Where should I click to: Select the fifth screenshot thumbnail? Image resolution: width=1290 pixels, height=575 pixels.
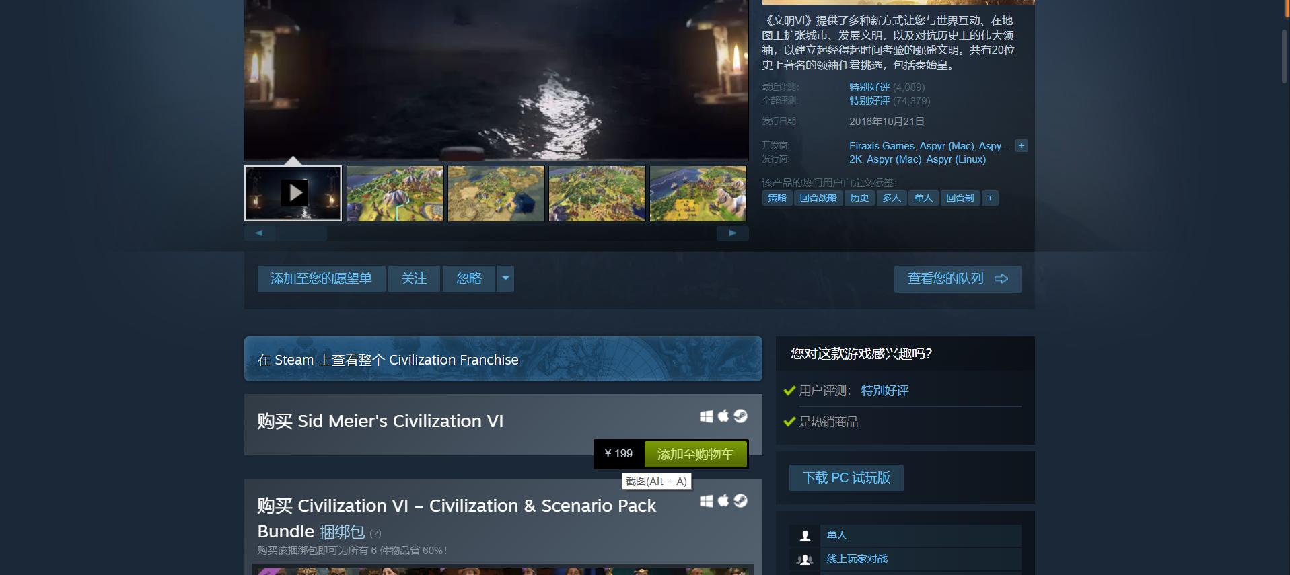pos(698,194)
